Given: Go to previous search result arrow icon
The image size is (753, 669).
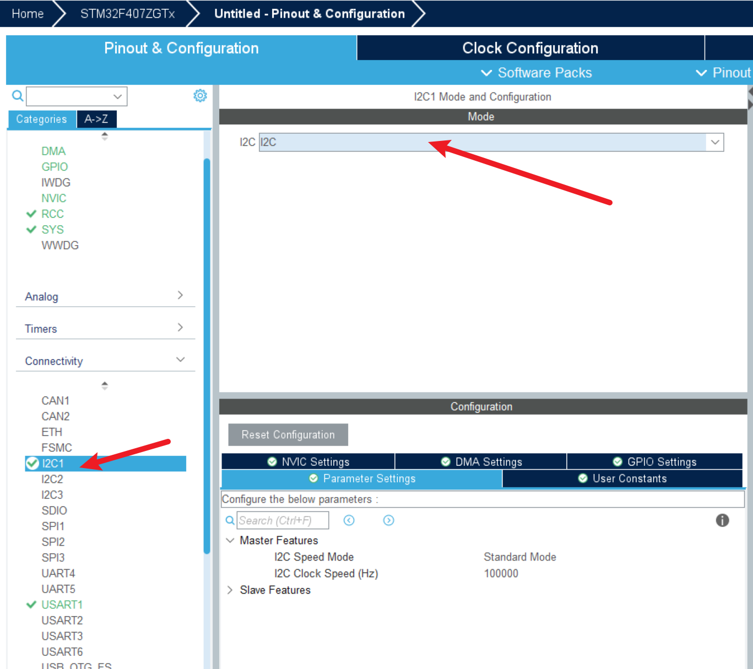Looking at the screenshot, I should coord(349,520).
